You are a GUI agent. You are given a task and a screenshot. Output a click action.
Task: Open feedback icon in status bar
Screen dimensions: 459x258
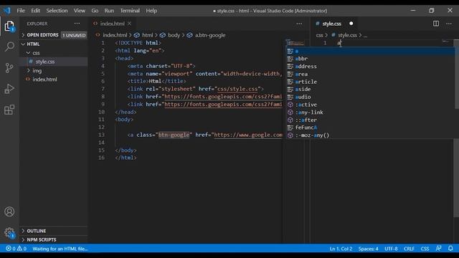438,249
